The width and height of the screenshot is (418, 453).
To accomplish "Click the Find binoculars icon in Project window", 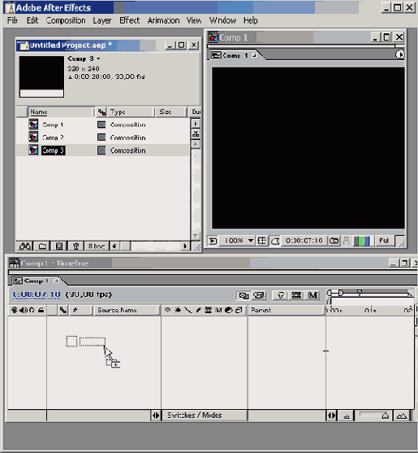I will point(25,246).
